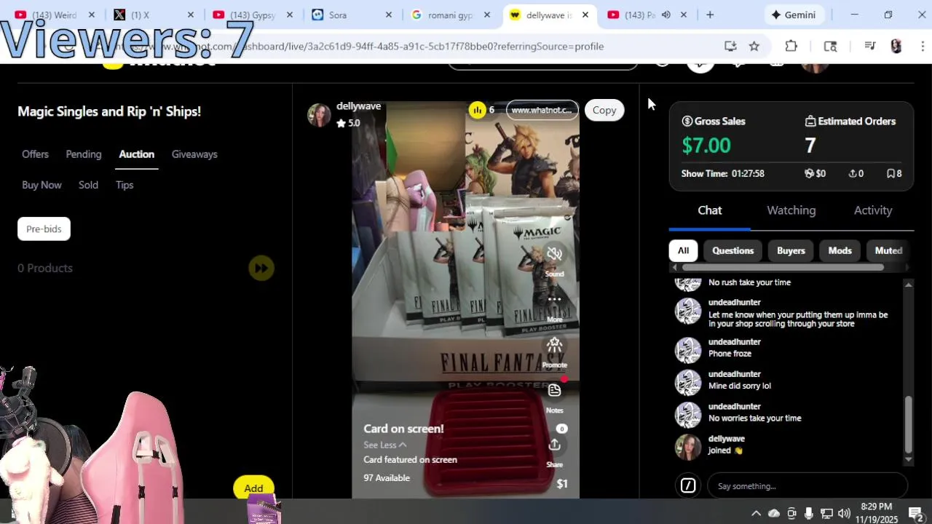Open the Chrome profile avatar
Viewport: 932px width, 524px height.
(x=896, y=46)
